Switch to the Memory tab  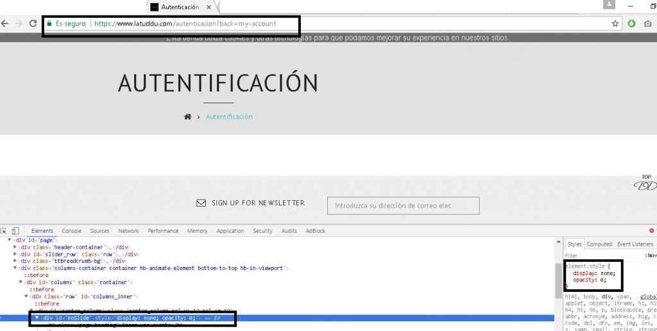pyautogui.click(x=198, y=231)
